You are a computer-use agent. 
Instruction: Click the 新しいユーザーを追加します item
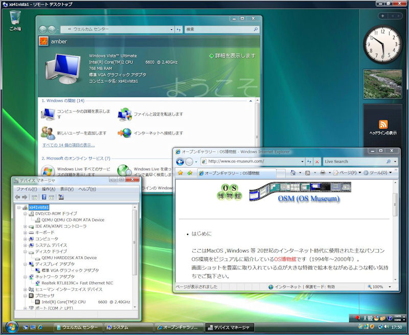pyautogui.click(x=74, y=133)
